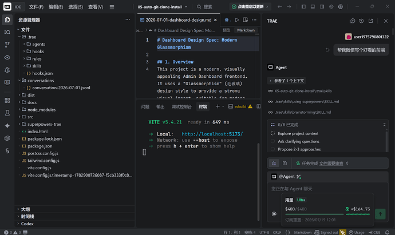Switch to the 调试控制台 tab
This screenshot has height=235, width=395.
point(181,107)
